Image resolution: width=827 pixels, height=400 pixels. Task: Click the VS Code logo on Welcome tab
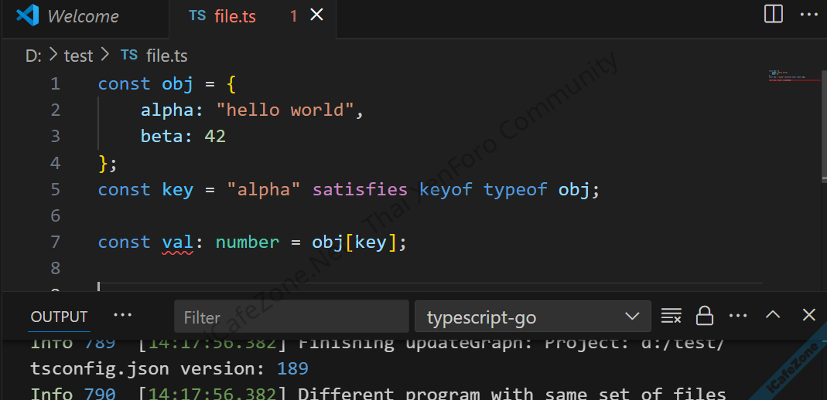pos(27,15)
